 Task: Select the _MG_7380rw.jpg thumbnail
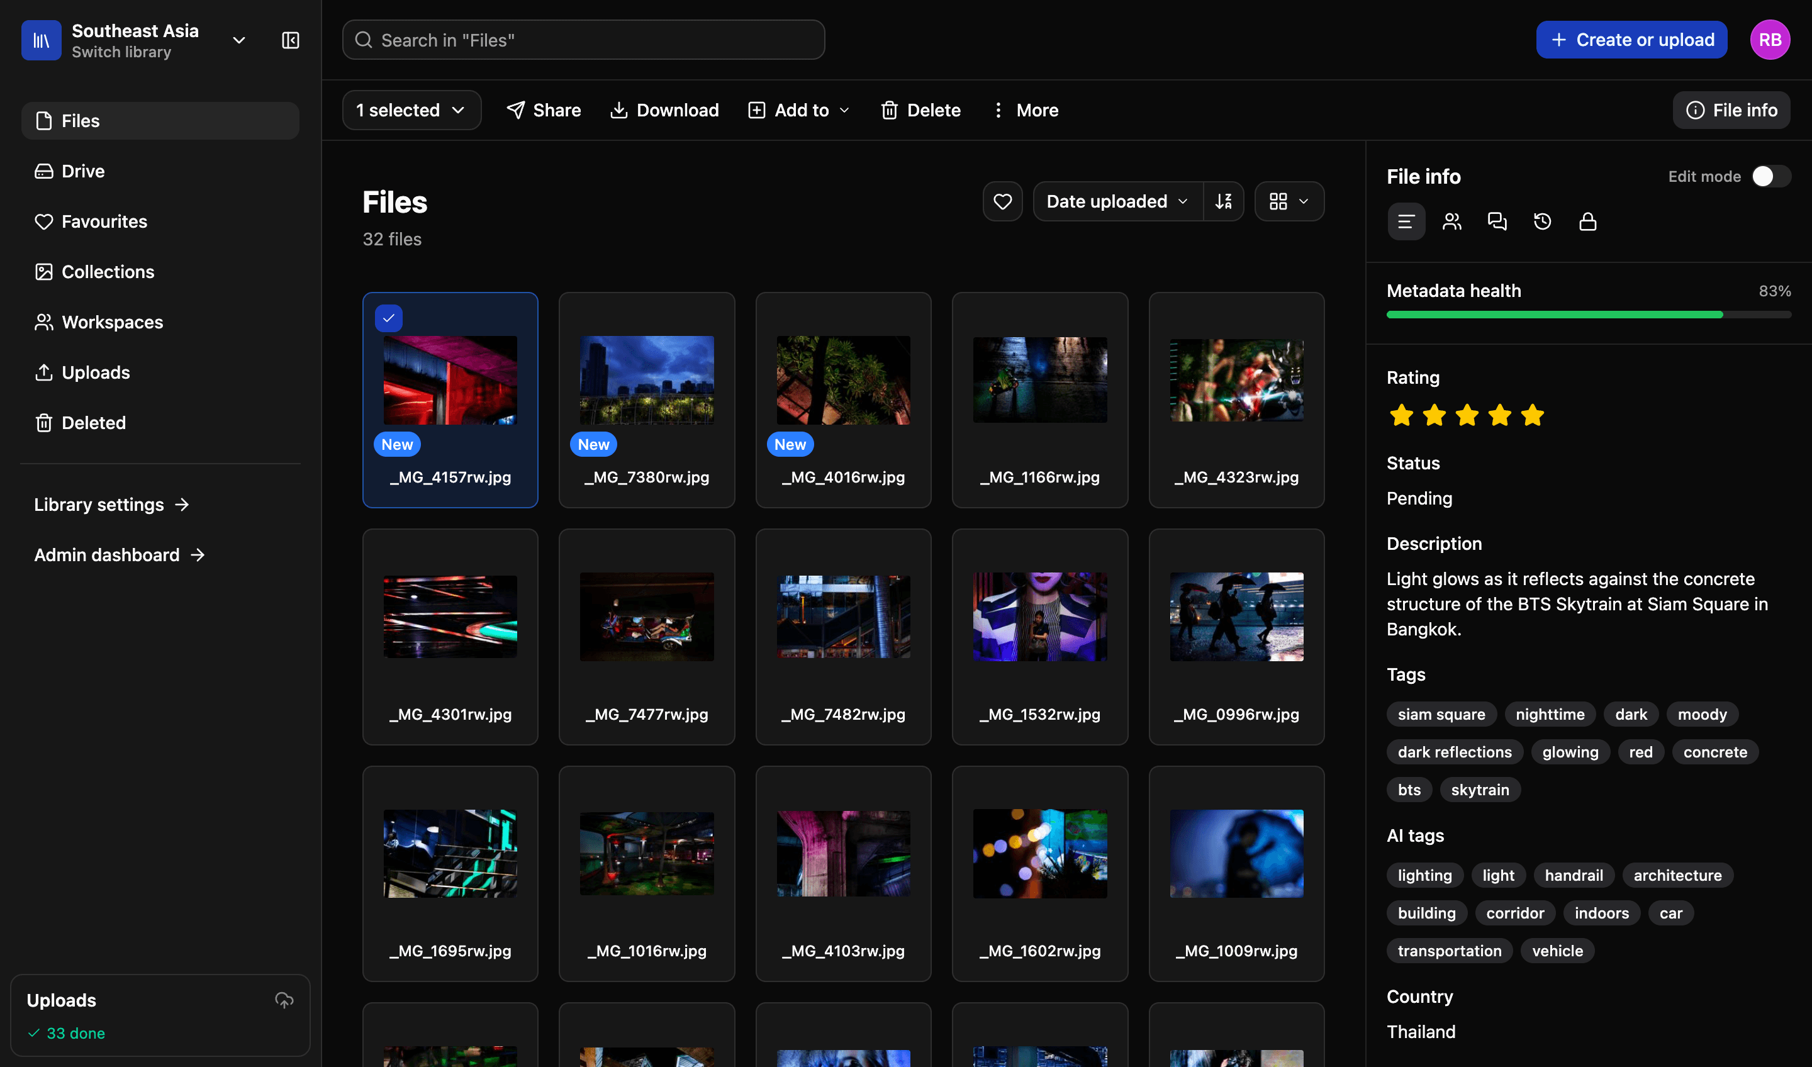click(x=646, y=379)
